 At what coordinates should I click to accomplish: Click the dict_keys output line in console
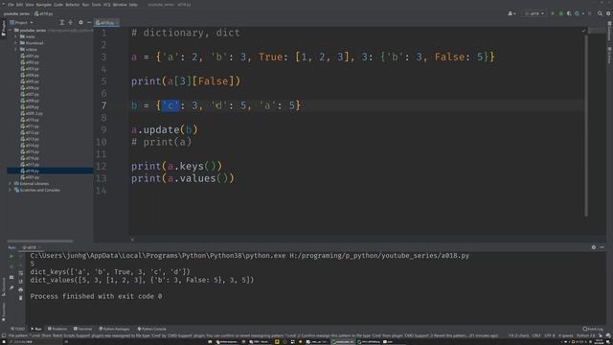[110, 272]
